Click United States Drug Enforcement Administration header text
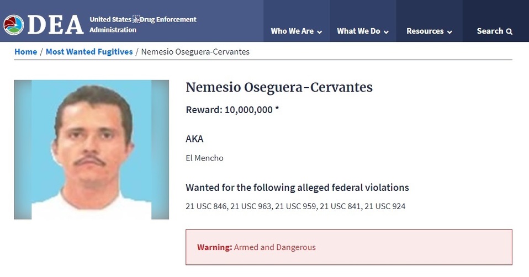The width and height of the screenshot is (529, 277). click(x=142, y=24)
